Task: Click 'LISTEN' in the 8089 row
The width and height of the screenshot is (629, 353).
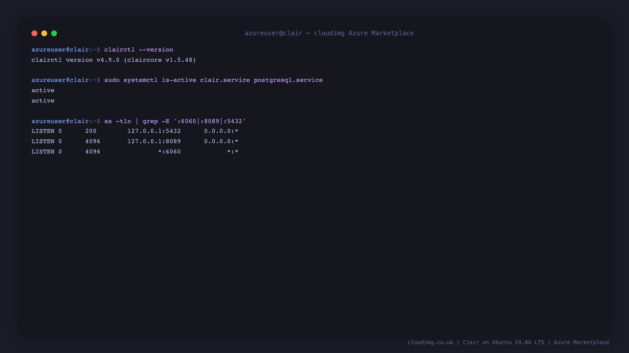Action: [x=43, y=141]
